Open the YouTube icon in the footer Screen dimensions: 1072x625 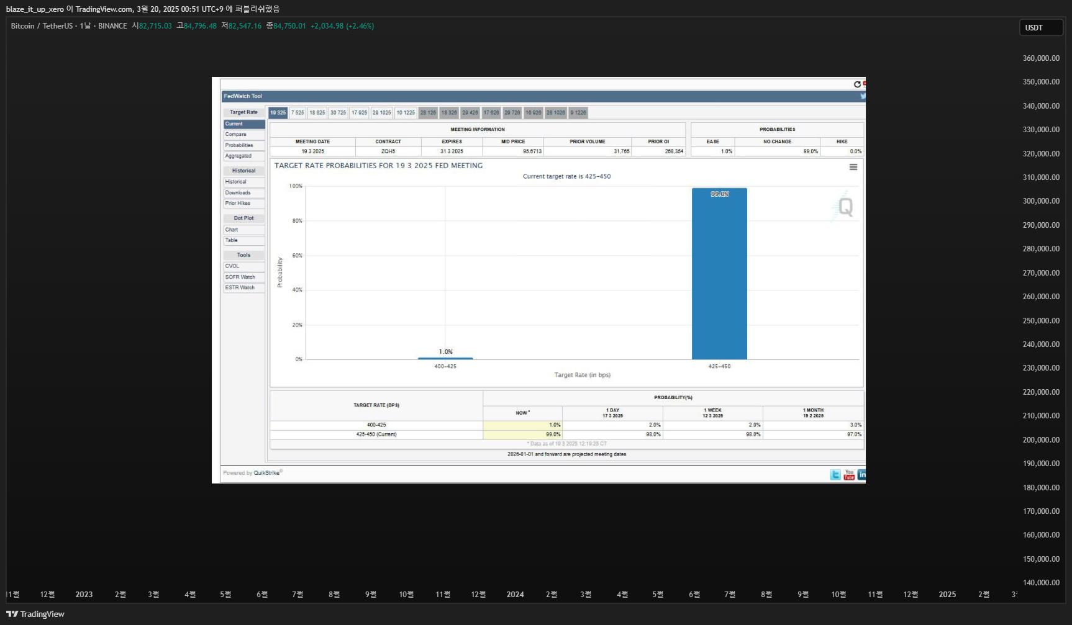(849, 475)
